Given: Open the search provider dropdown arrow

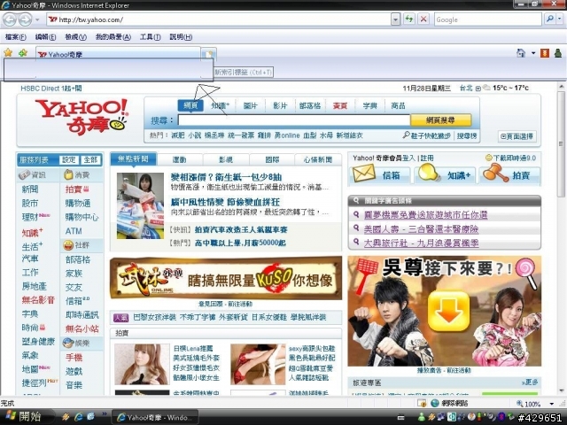Looking at the screenshot, I should pos(560,19).
